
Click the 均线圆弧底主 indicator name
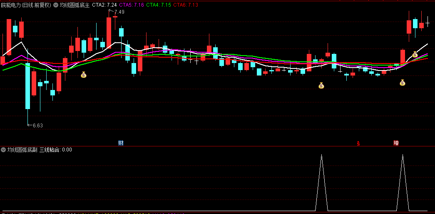[75, 5]
